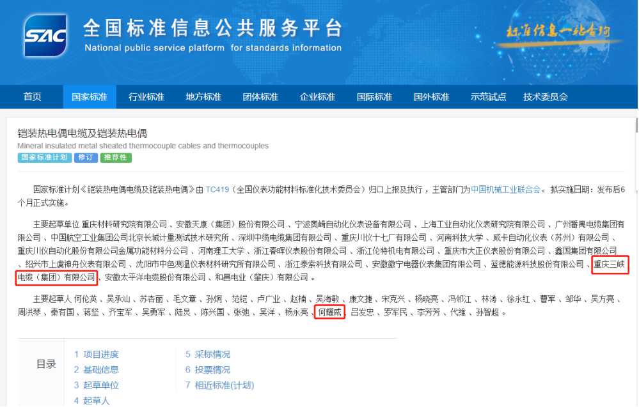
Task: Select the 国家标准 navigation tab
Action: tap(90, 97)
